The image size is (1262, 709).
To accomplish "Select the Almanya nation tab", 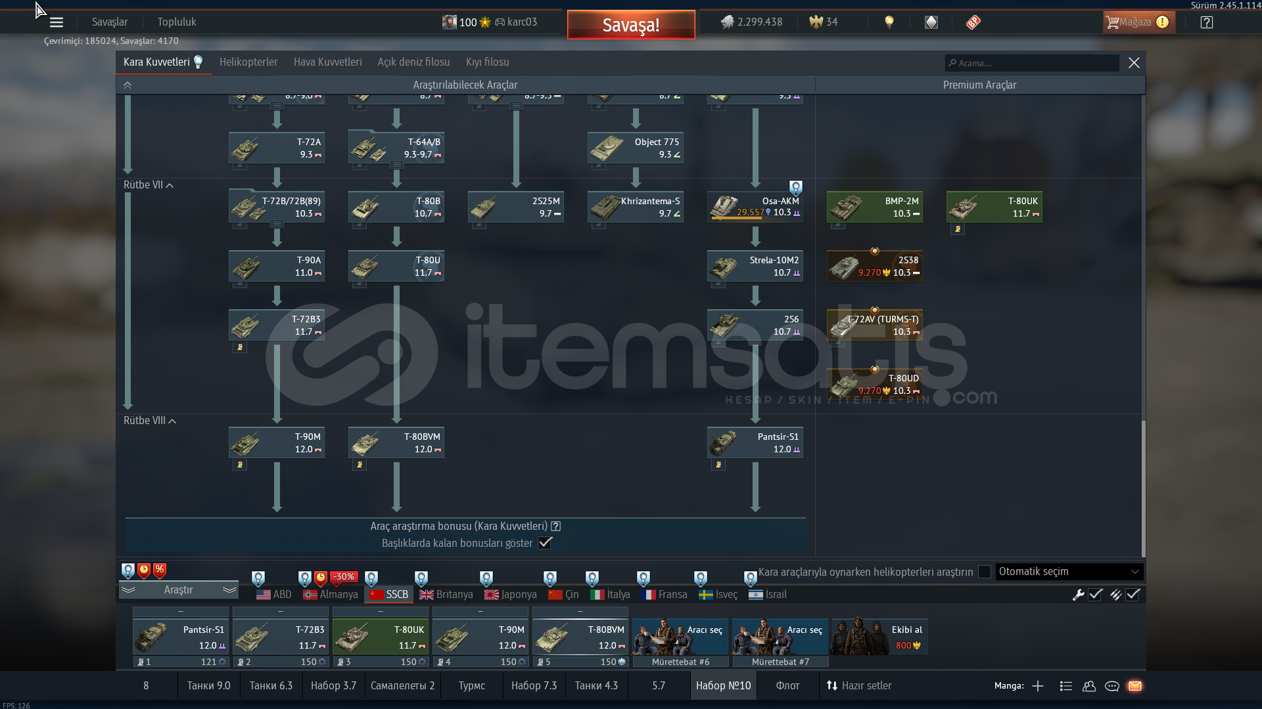I will click(x=331, y=595).
